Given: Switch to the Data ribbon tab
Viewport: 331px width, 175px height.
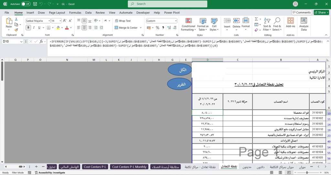Looking at the screenshot, I should 89,13.
